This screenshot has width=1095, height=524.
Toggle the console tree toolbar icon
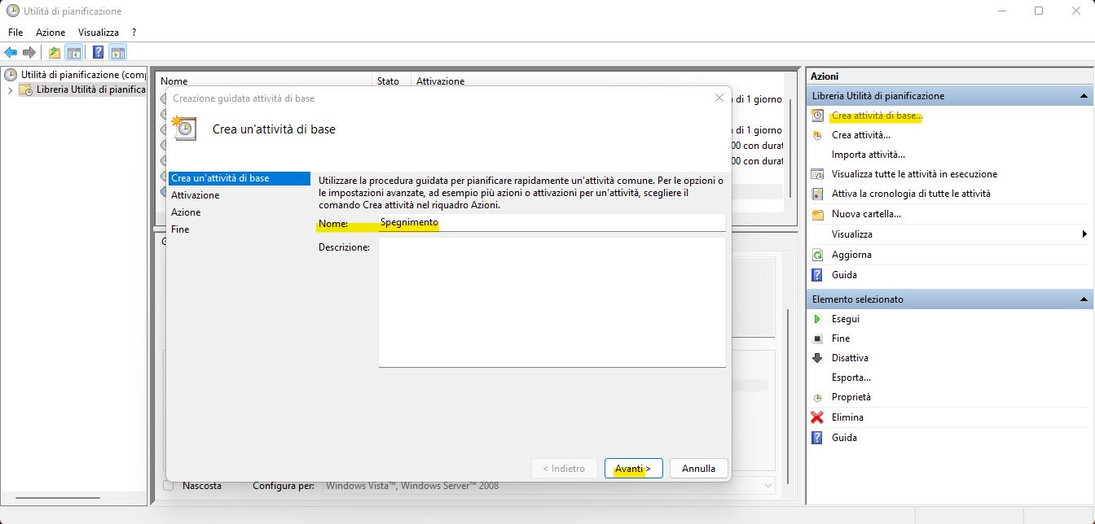tap(73, 53)
